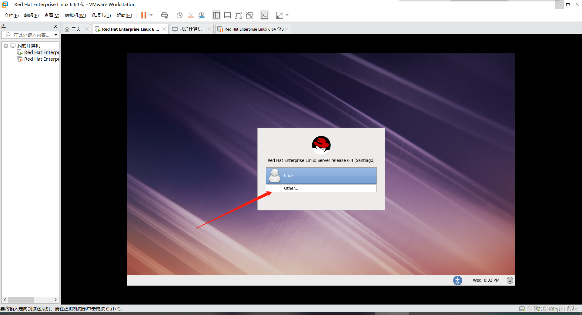Open the console view terminal icon
This screenshot has height=315, width=582.
(x=265, y=15)
